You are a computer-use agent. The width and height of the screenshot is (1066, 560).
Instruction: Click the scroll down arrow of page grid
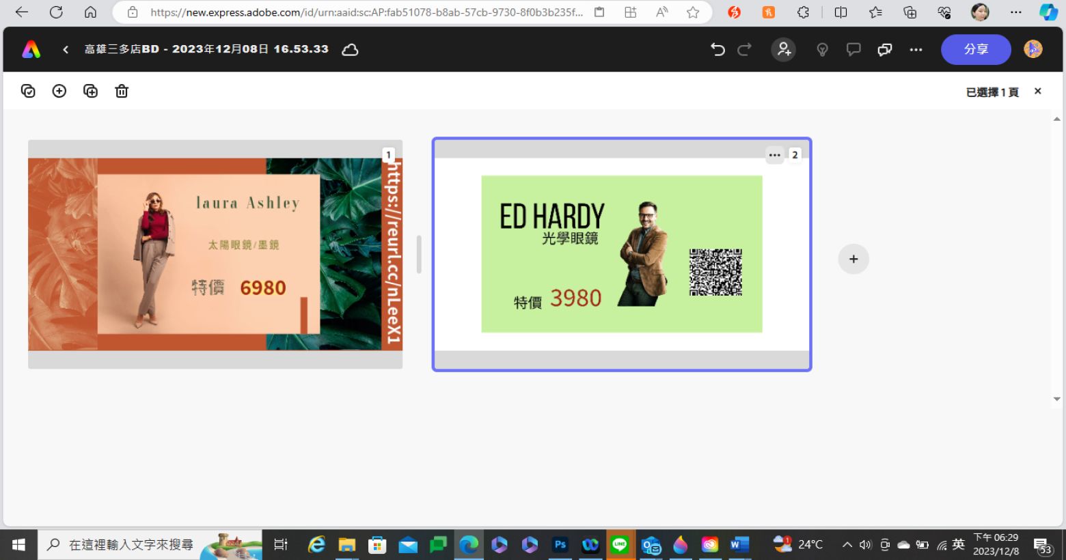pyautogui.click(x=1057, y=399)
